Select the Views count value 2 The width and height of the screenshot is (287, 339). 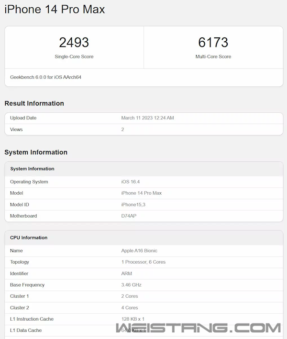point(122,129)
